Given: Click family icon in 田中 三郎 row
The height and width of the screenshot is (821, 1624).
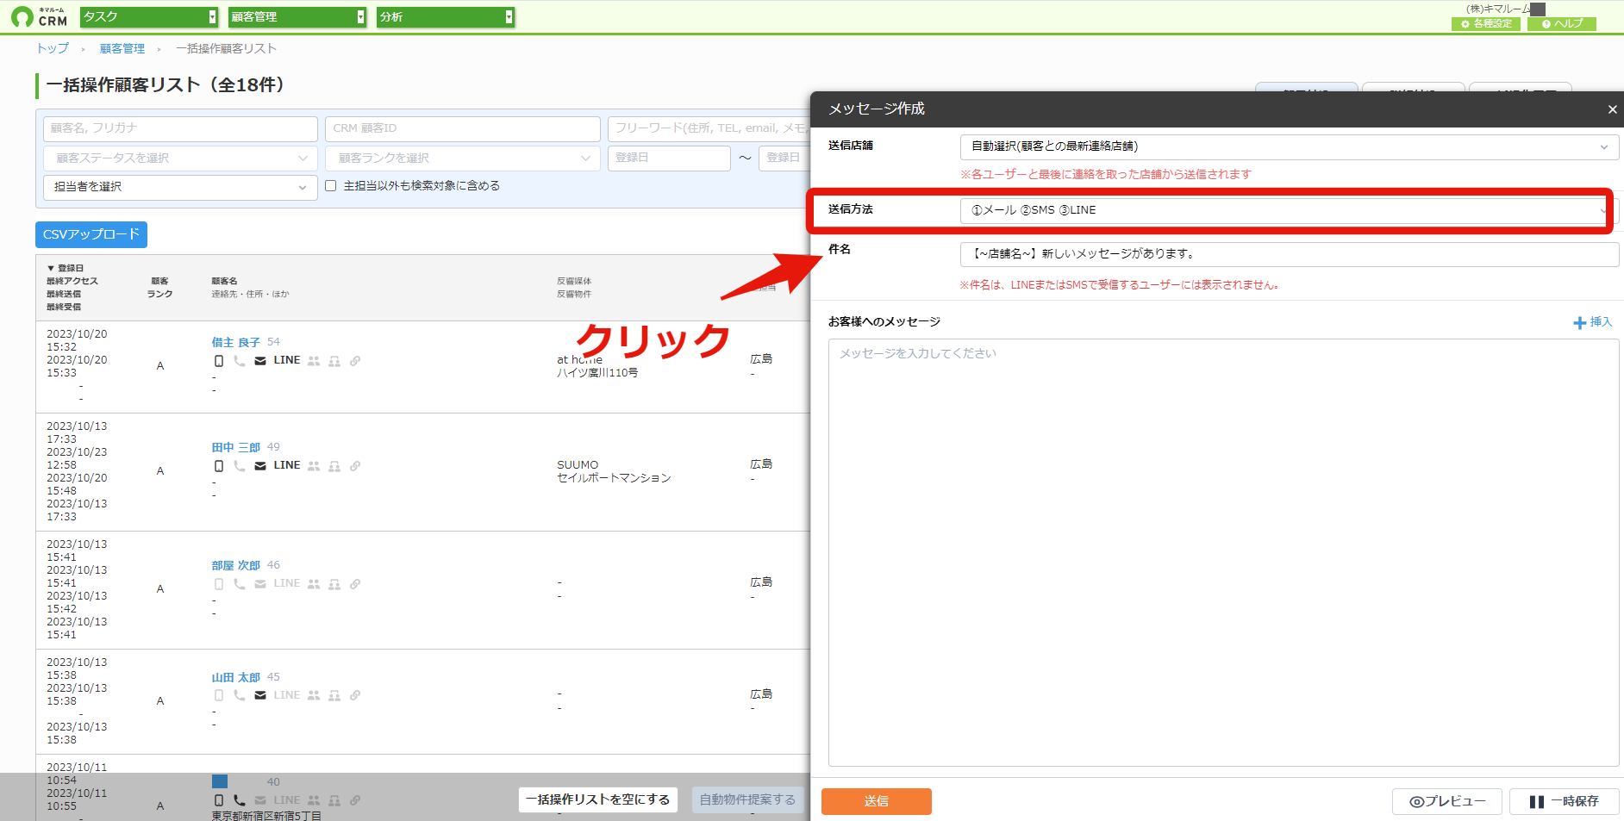Looking at the screenshot, I should click(334, 466).
